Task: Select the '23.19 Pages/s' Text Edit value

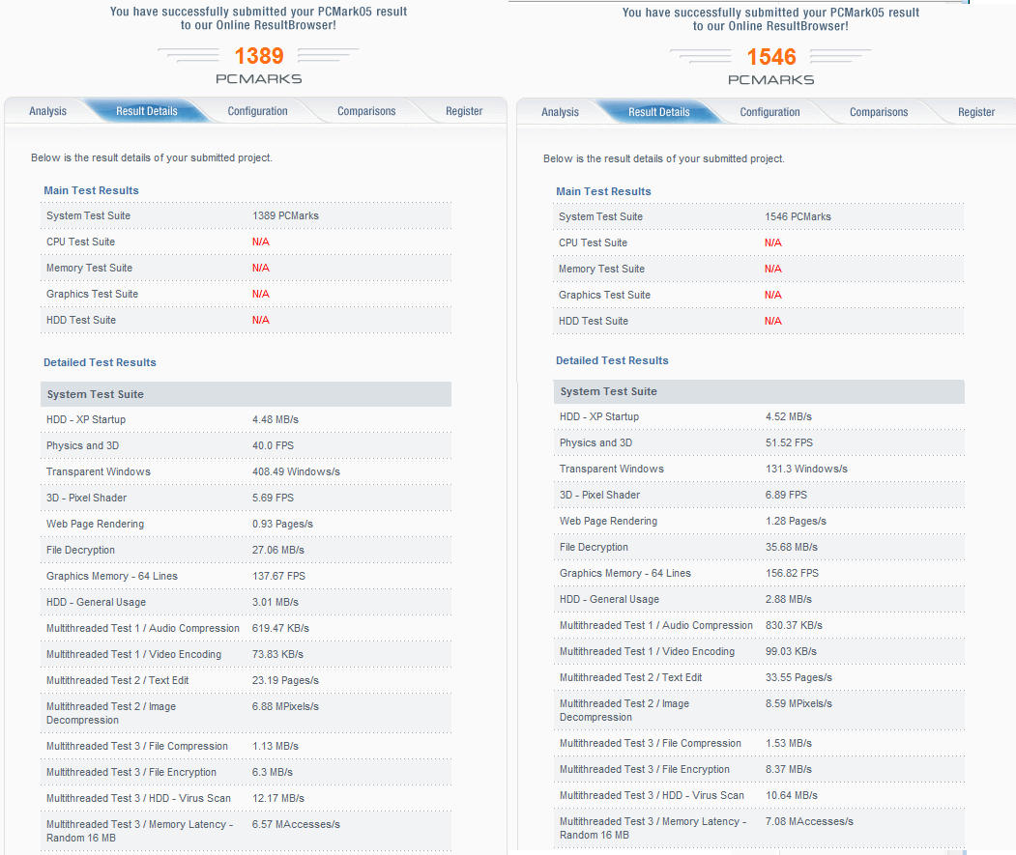Action: 285,680
